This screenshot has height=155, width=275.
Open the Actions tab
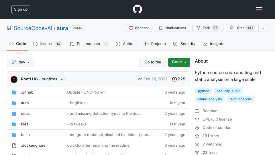(x=126, y=44)
